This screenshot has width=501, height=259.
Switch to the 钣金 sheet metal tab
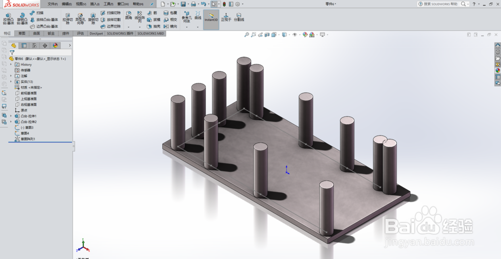click(x=51, y=33)
